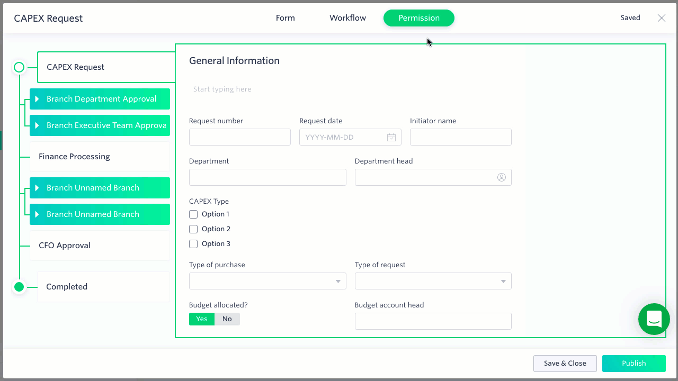
Task: Expand the second Branch Unnamed Branch
Action: coord(37,214)
